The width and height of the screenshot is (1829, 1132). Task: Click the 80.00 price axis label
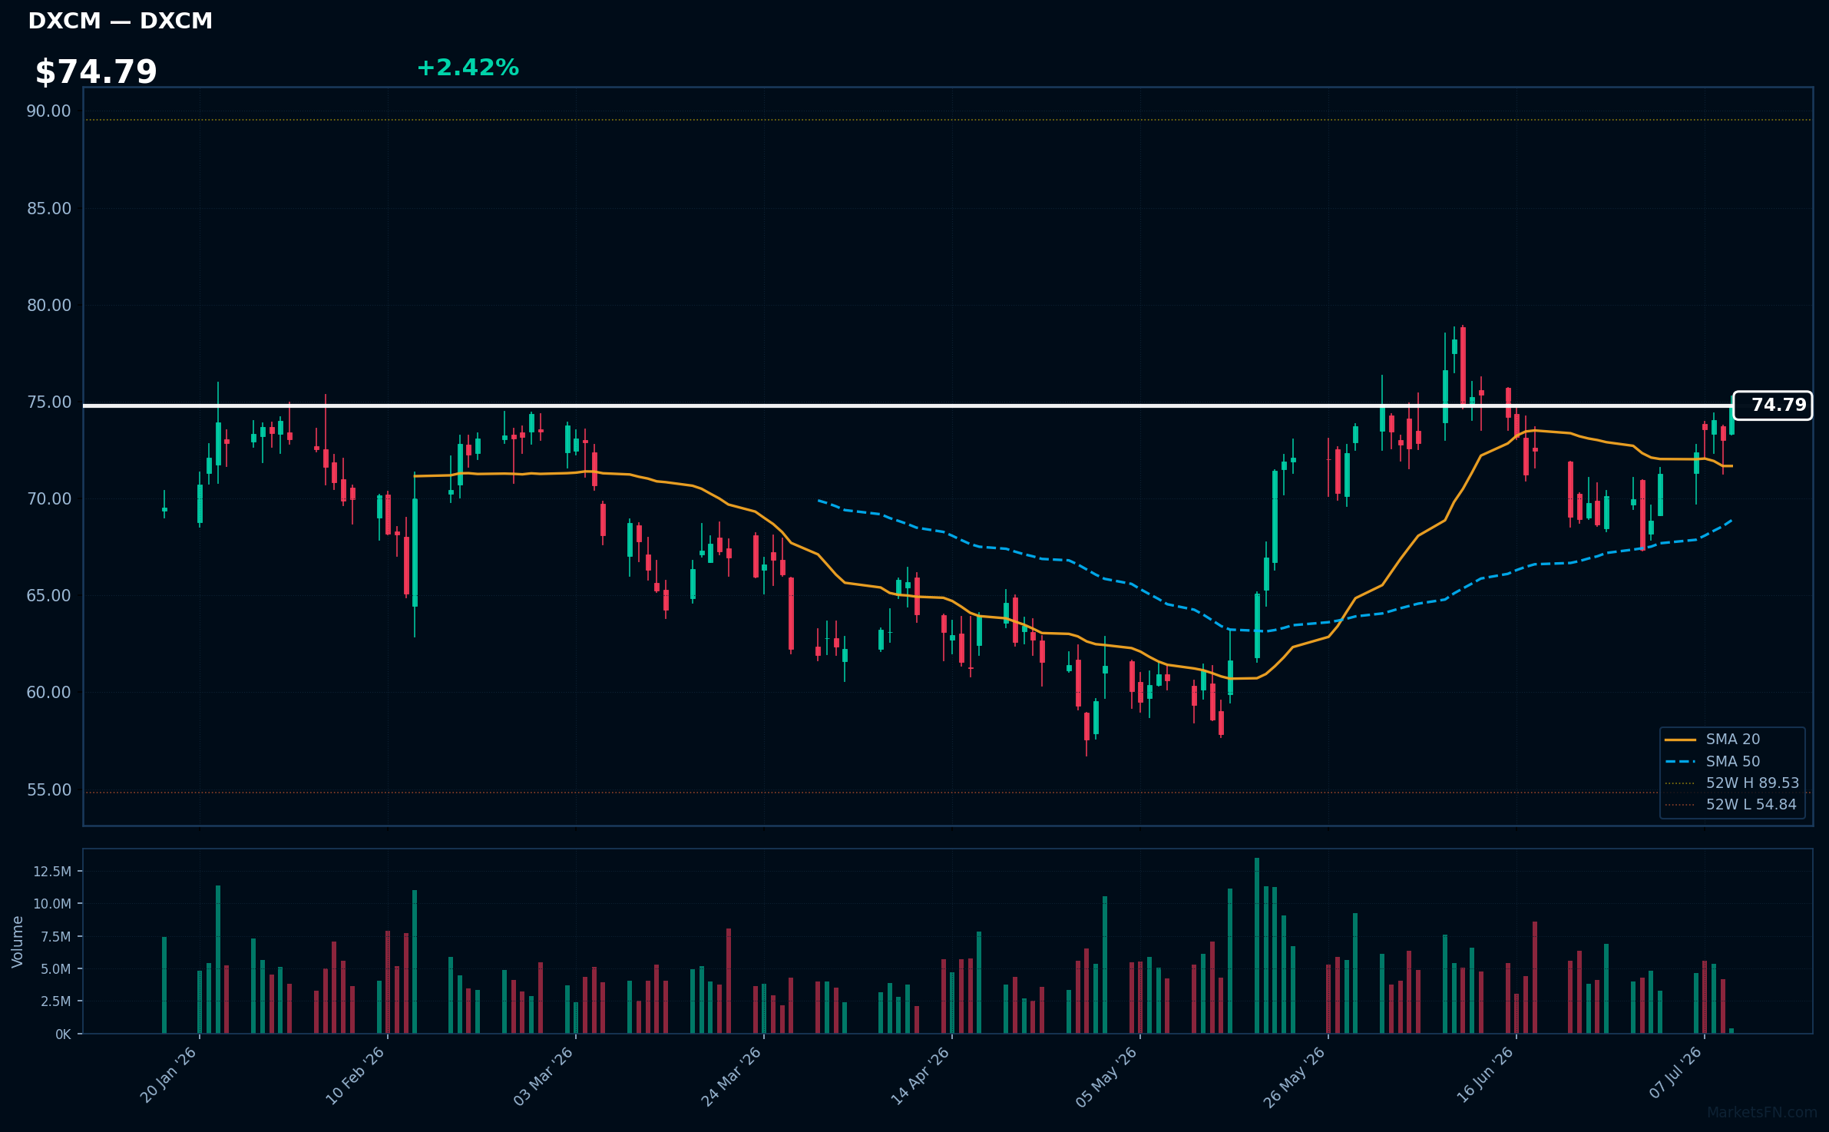coord(48,305)
